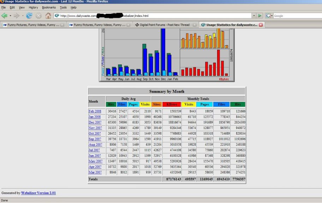322x203 pixels.
Task: Click the Forward navigation arrow
Action: pyautogui.click(x=17, y=16)
